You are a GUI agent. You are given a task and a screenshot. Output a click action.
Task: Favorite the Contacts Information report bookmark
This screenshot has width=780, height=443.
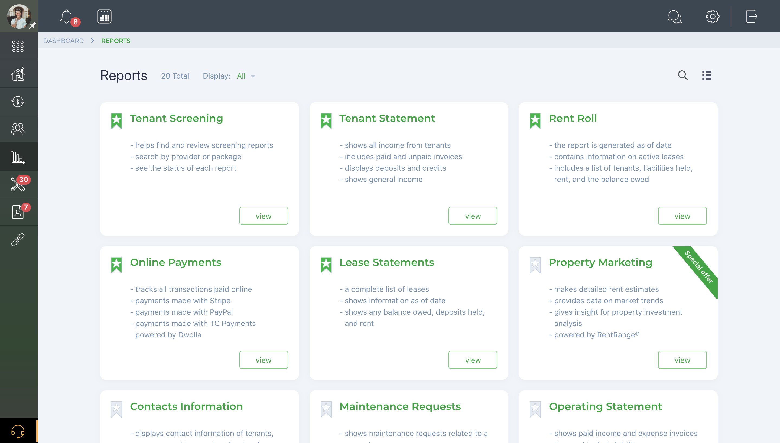[x=116, y=409]
